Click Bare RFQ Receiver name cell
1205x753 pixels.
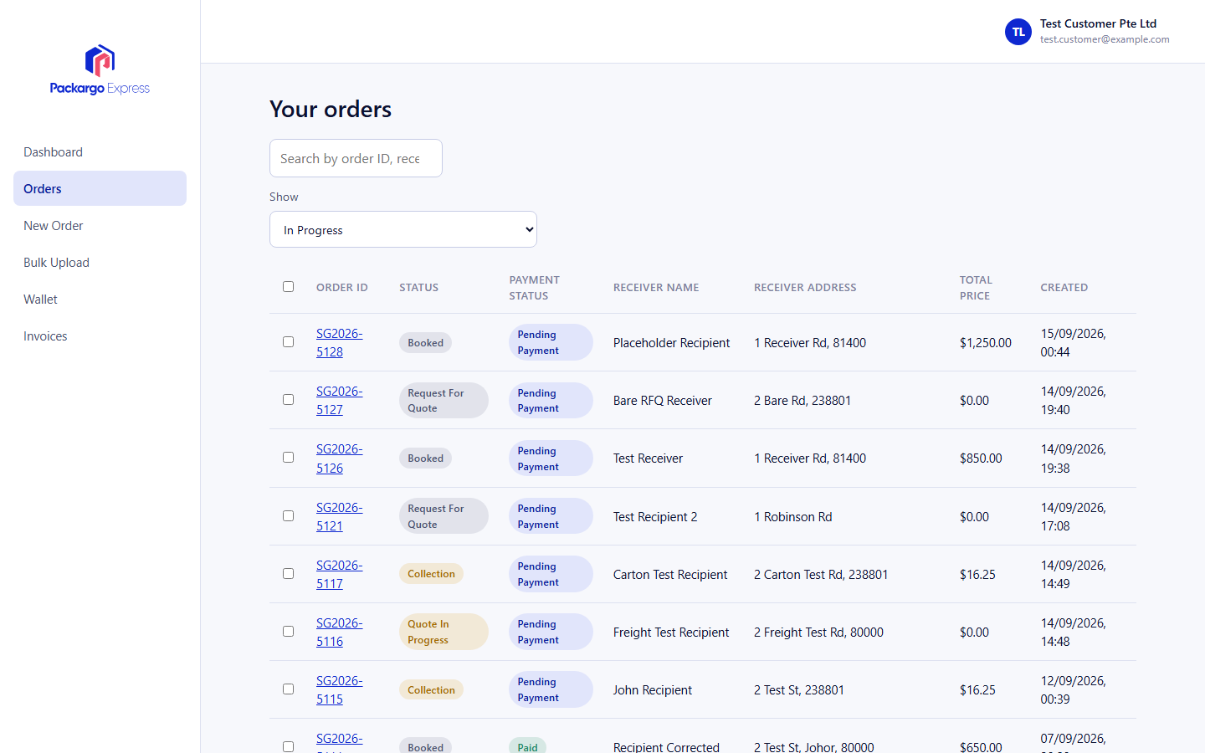coord(662,400)
